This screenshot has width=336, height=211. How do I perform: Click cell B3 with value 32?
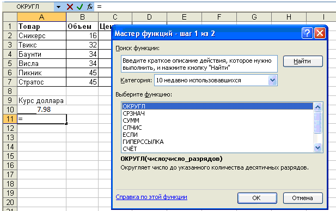coord(82,45)
